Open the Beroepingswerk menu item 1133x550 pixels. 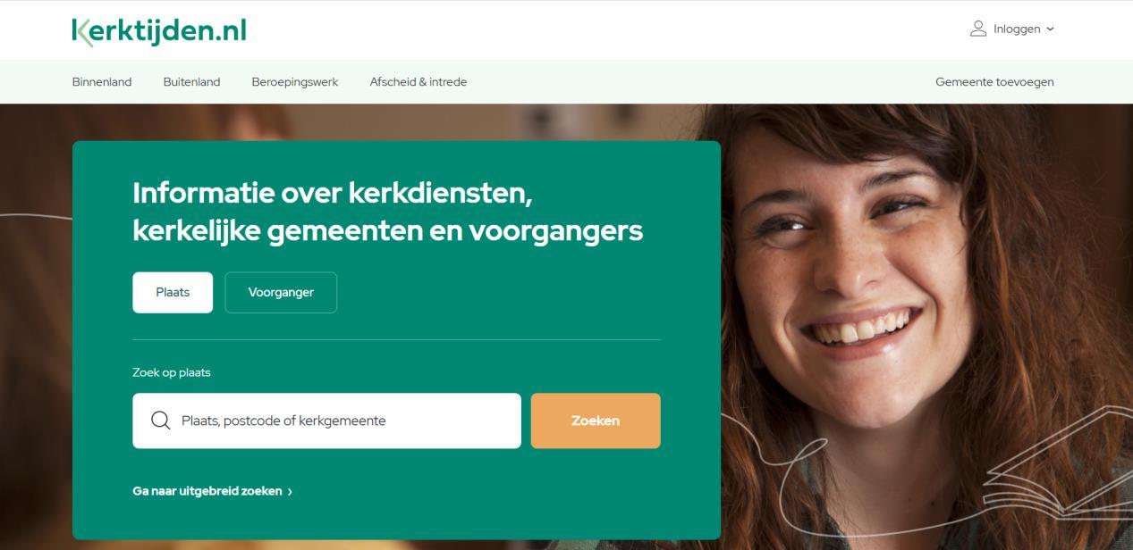coord(295,82)
